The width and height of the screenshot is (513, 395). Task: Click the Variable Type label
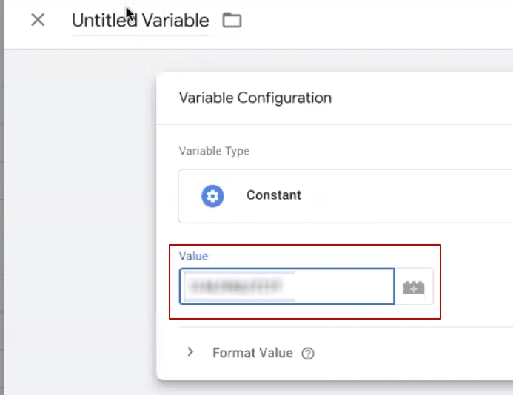(x=214, y=151)
